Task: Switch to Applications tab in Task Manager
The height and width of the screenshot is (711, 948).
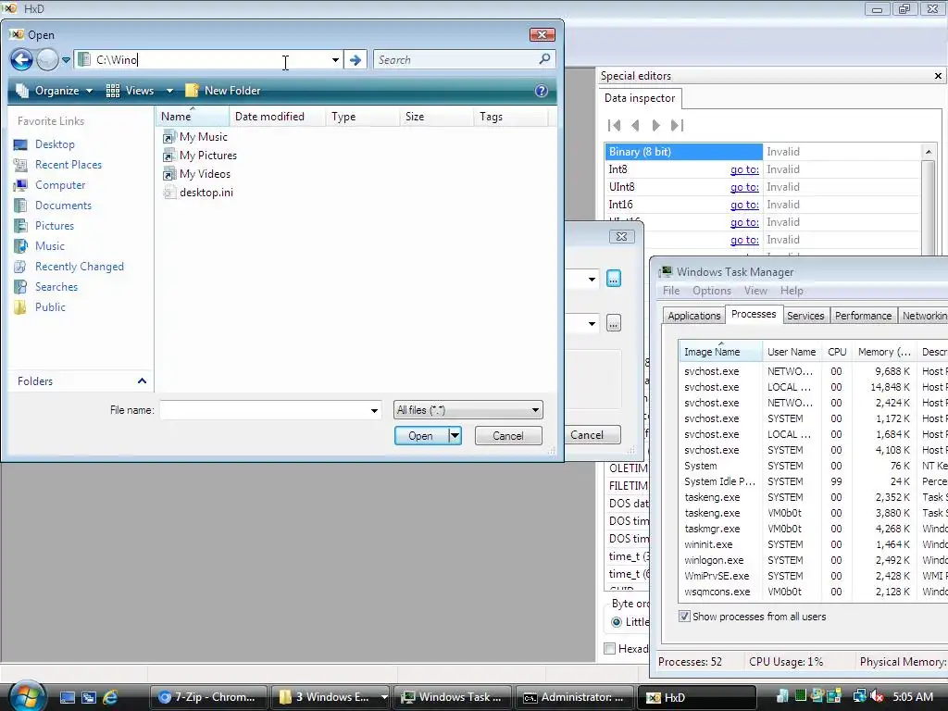Action: pos(693,316)
